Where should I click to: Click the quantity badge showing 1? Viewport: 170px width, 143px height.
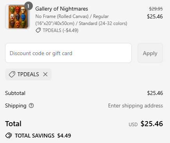tap(29, 6)
